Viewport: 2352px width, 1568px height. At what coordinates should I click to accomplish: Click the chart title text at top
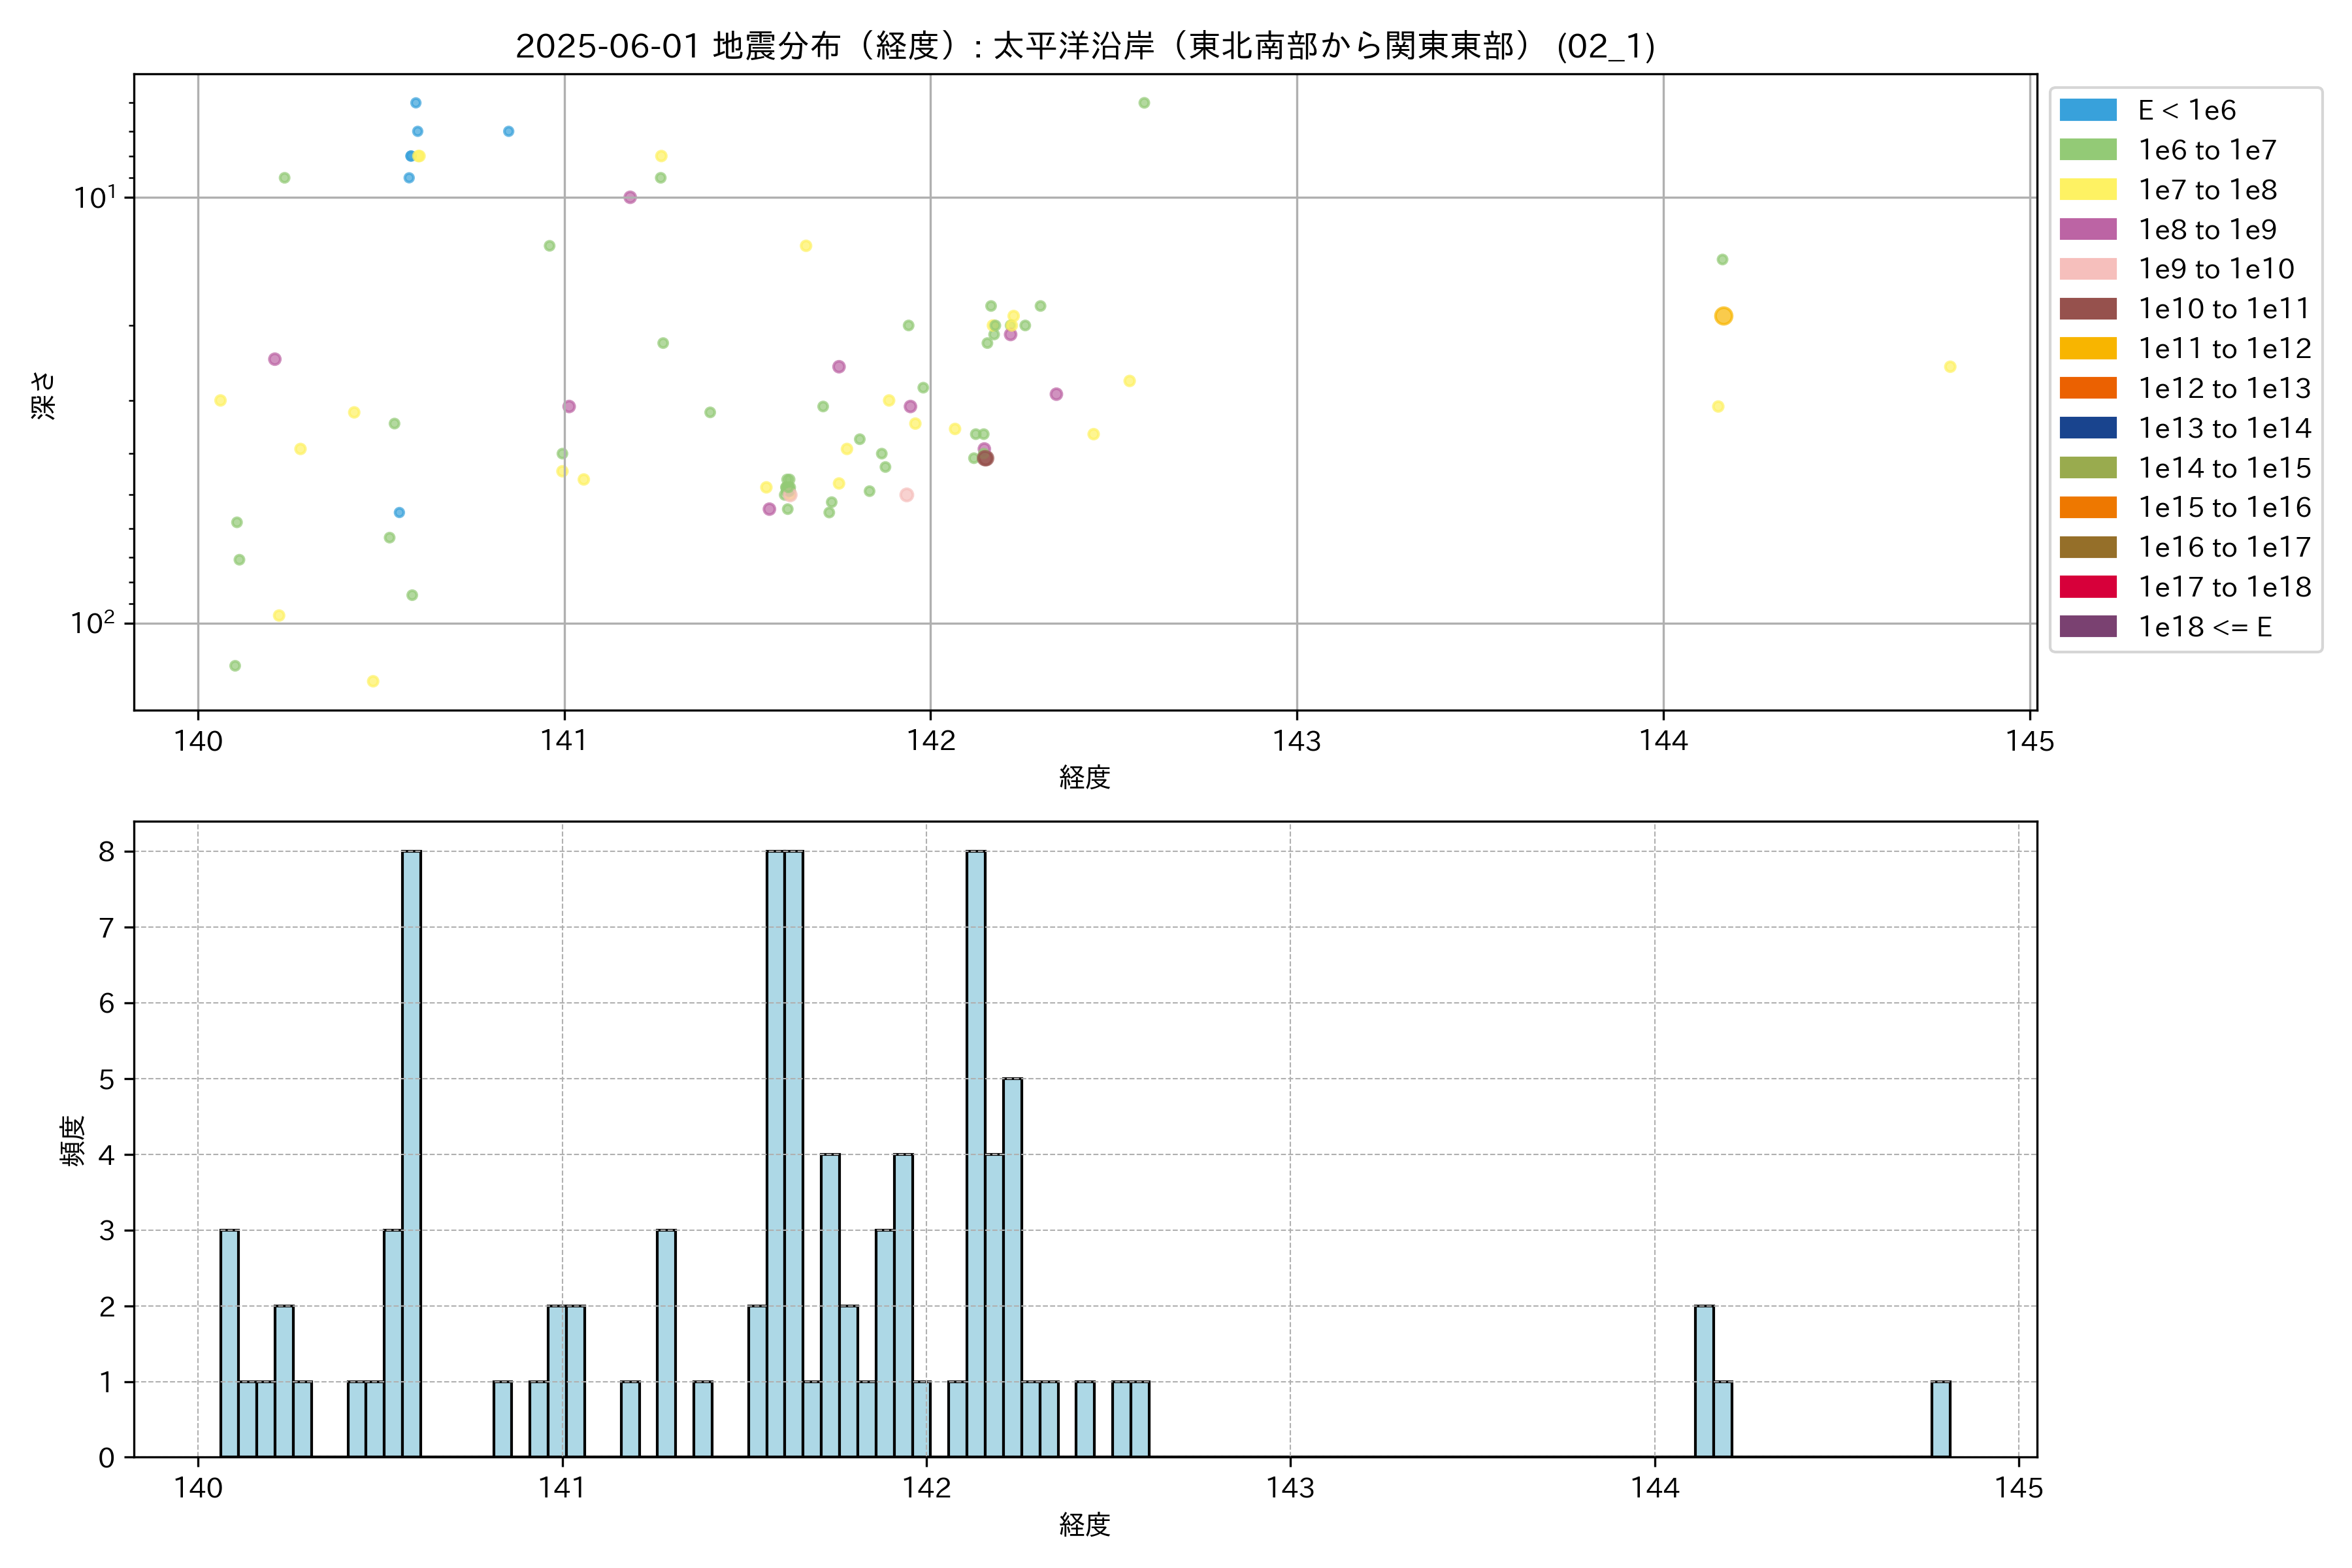pos(1085,46)
